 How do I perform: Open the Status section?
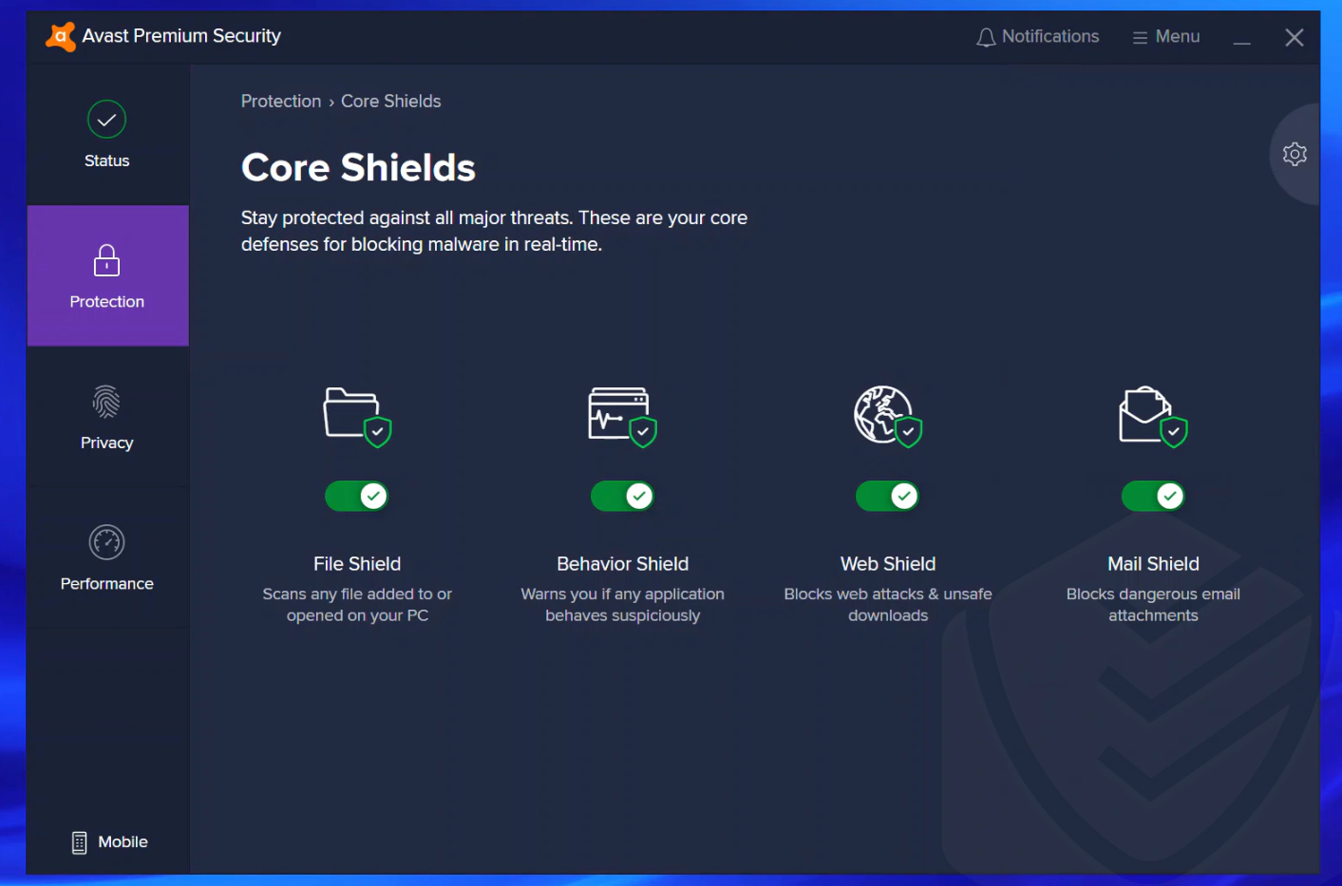click(x=107, y=135)
